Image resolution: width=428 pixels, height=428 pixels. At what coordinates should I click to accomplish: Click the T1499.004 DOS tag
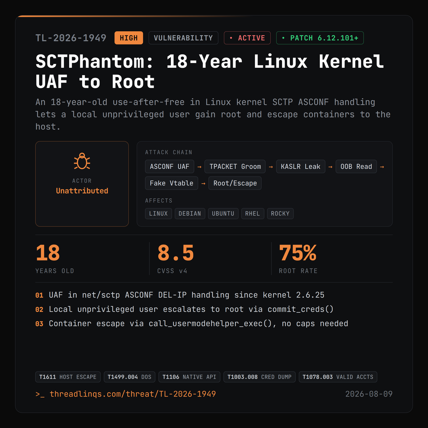click(129, 377)
